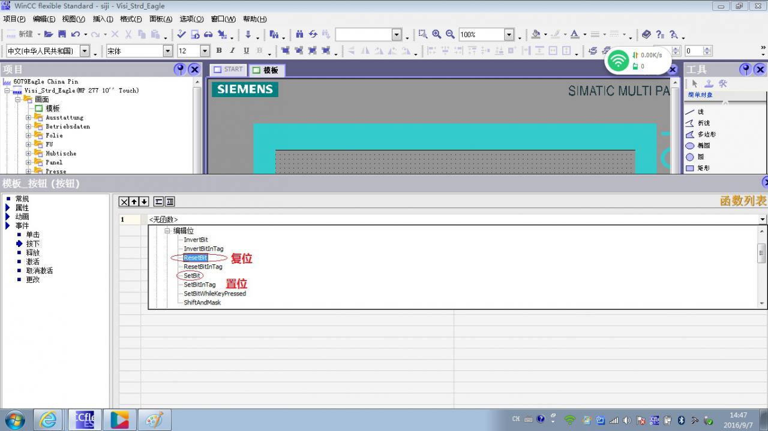Open the 100% zoom level dropdown

click(x=509, y=35)
